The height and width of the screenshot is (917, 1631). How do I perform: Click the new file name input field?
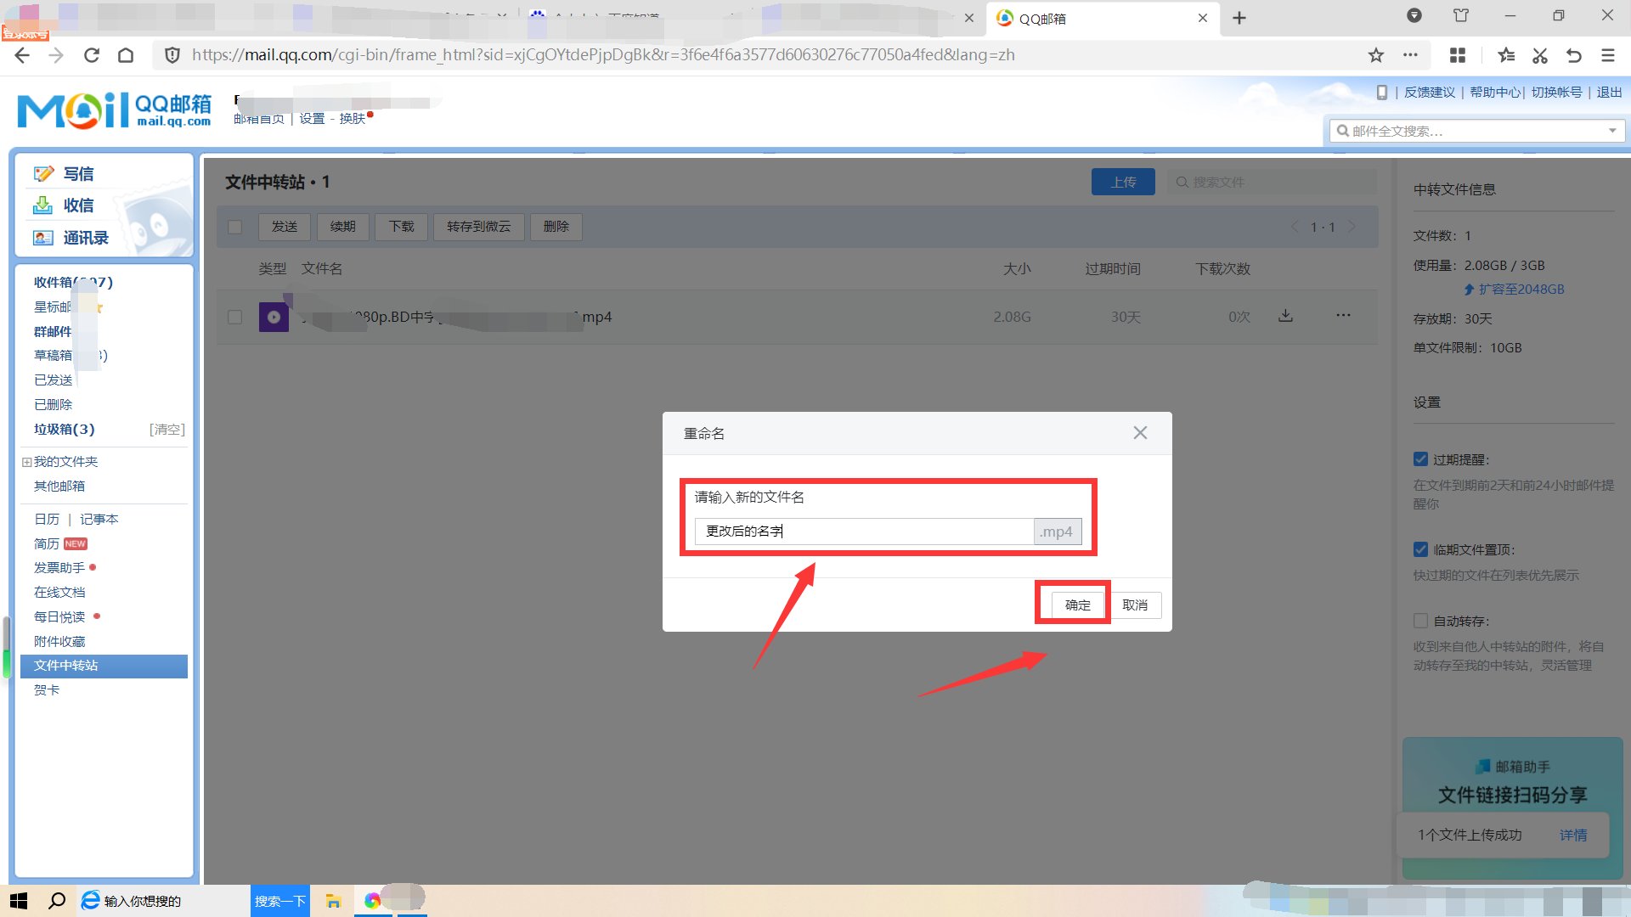(862, 532)
